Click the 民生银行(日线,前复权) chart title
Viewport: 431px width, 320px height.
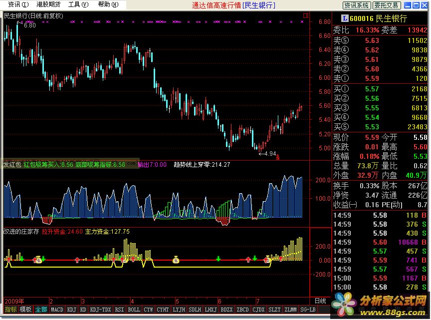click(x=33, y=16)
